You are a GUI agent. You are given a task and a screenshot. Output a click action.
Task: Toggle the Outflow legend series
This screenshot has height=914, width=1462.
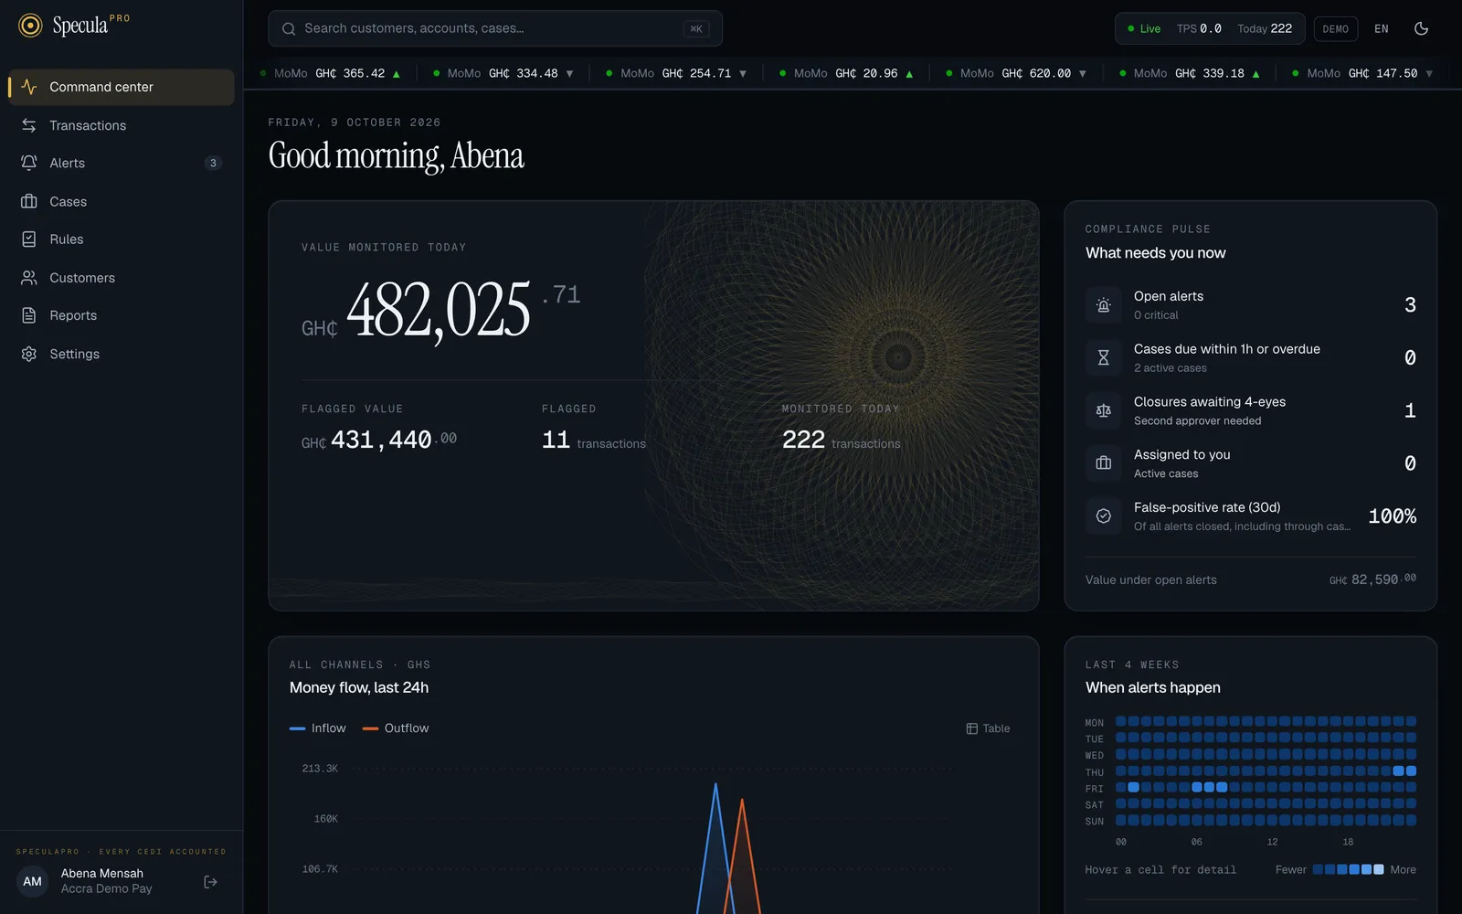tap(396, 728)
